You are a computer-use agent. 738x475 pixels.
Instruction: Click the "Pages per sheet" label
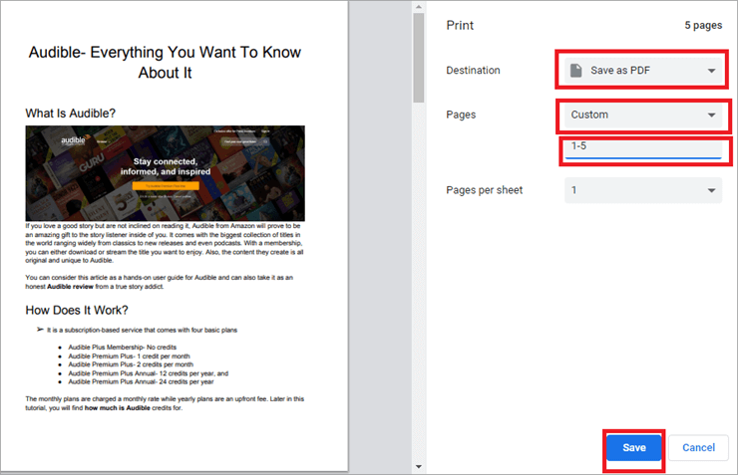click(484, 190)
